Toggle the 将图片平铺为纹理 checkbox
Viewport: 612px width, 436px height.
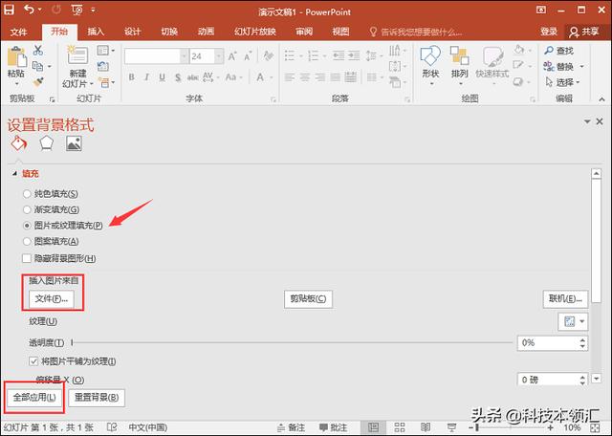34,361
